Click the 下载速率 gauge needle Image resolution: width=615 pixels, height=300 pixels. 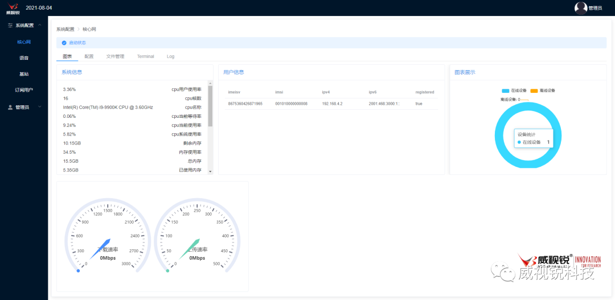[x=99, y=249]
